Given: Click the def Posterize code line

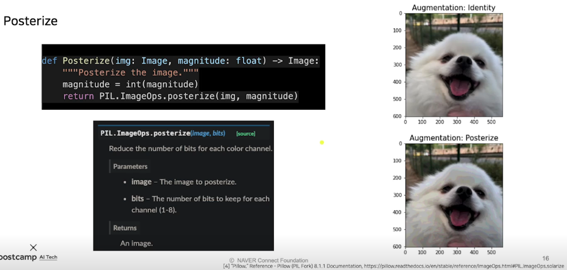Looking at the screenshot, I should tap(180, 61).
